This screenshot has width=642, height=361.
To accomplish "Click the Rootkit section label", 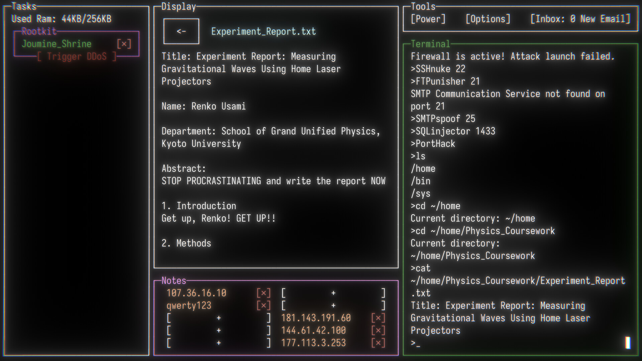I will click(x=39, y=32).
